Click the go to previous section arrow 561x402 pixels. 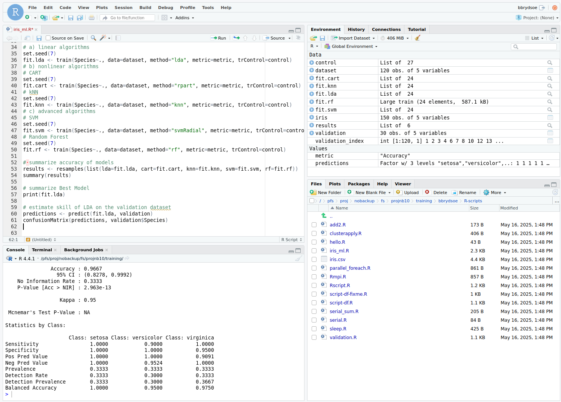(x=245, y=38)
